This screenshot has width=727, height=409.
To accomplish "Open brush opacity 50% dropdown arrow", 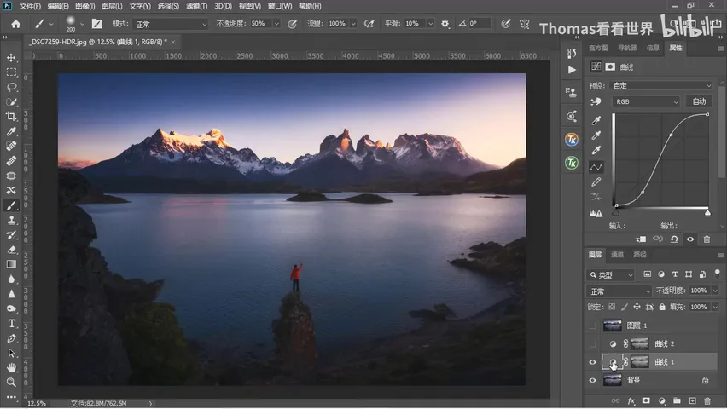I will pyautogui.click(x=276, y=24).
